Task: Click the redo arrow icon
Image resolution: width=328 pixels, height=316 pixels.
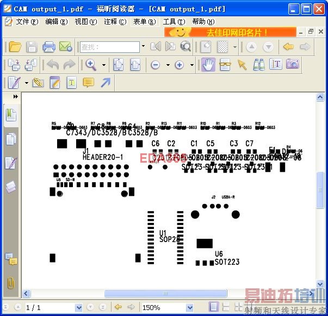Action: pyautogui.click(x=70, y=65)
